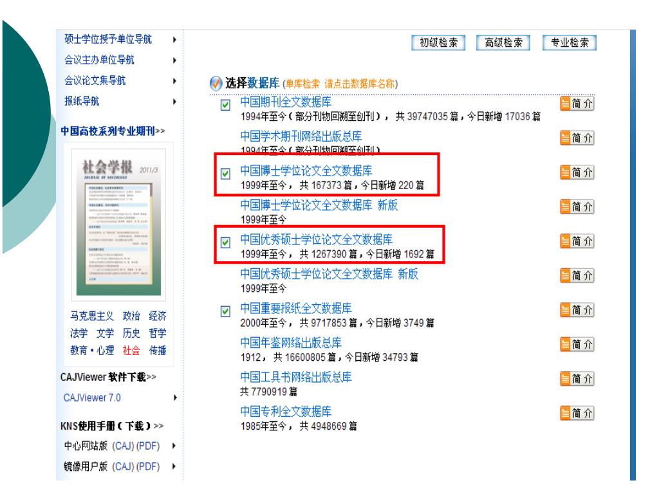Screen dimensions: 659x494
Task: Open 中国博士学位论文全文数据库 link
Action: click(306, 171)
